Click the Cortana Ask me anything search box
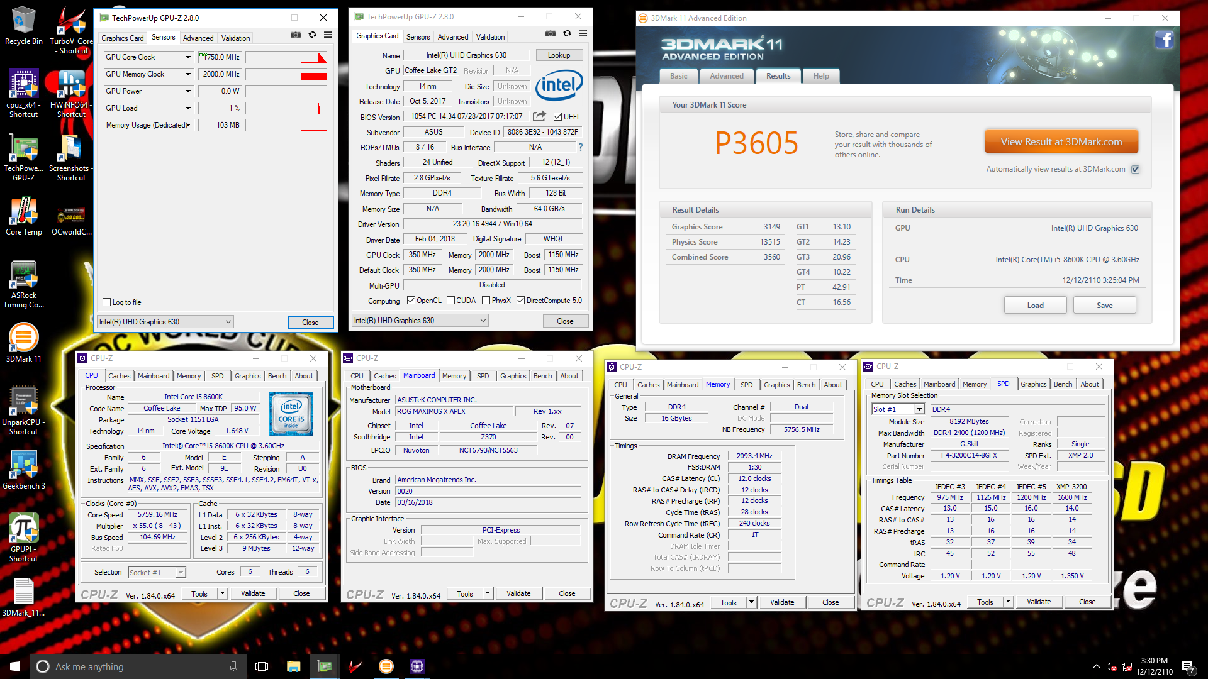 click(x=138, y=666)
